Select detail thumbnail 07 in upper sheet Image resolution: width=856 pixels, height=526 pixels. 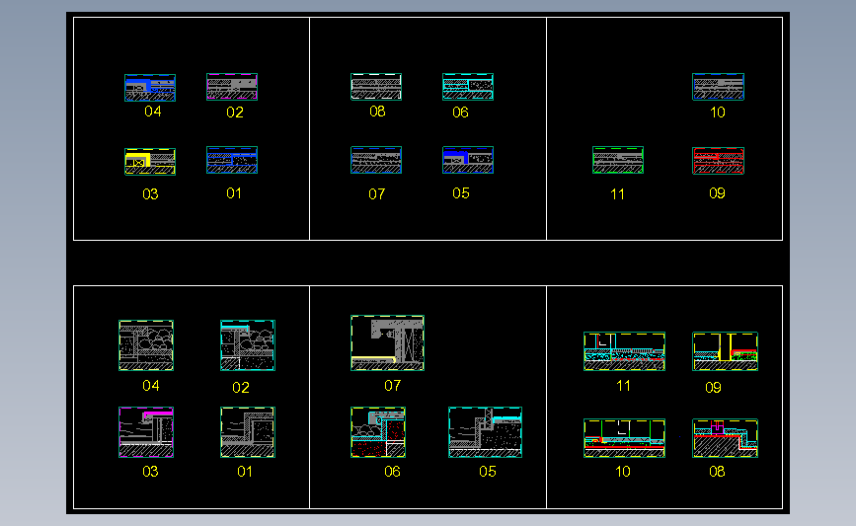pos(376,160)
